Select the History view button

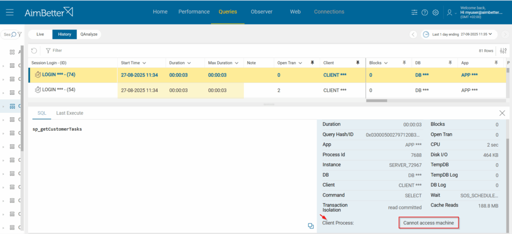tap(64, 34)
